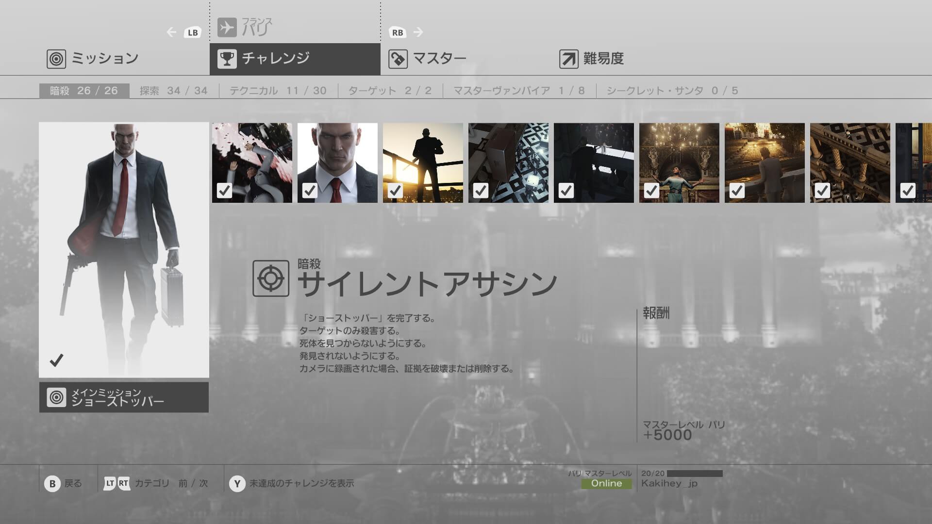Click the メインミッション ショーストッパー label
Viewport: 932px width, 524px height.
click(x=124, y=397)
